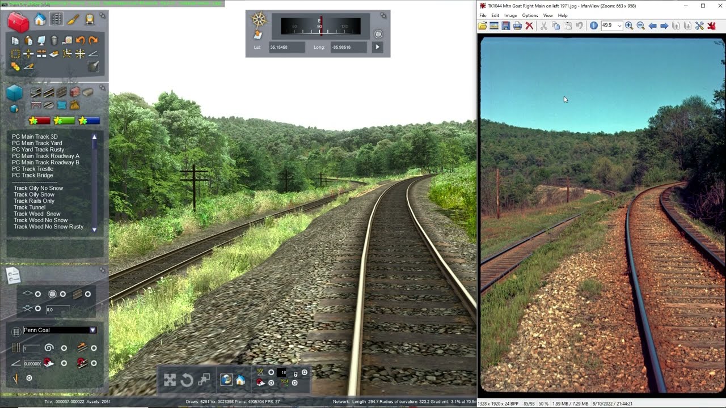Click the IrfanView red X delete icon

529,25
